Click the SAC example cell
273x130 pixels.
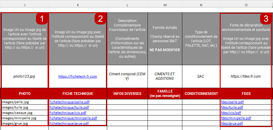[201, 76]
